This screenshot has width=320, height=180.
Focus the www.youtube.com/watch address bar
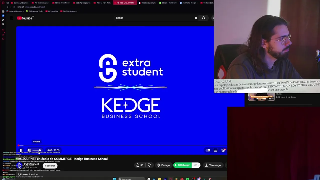tap(35, 7)
